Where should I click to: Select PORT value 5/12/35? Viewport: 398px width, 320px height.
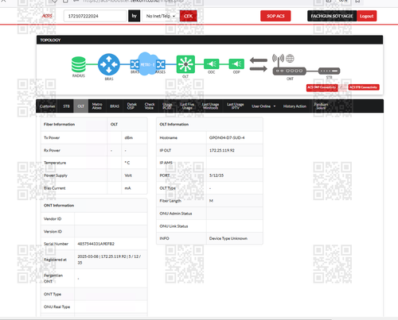[217, 175]
